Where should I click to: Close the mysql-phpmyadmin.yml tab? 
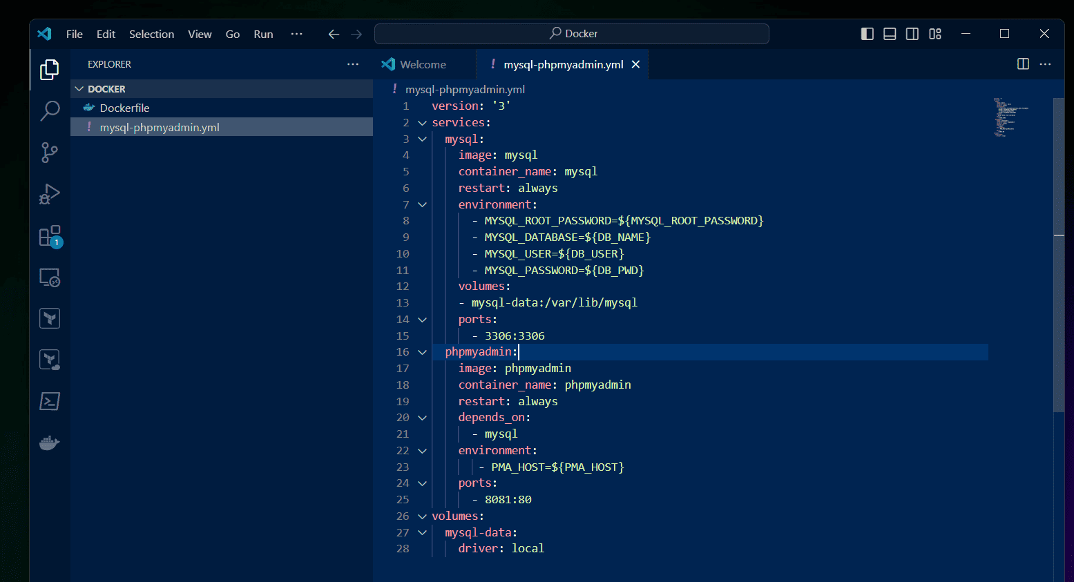[635, 64]
